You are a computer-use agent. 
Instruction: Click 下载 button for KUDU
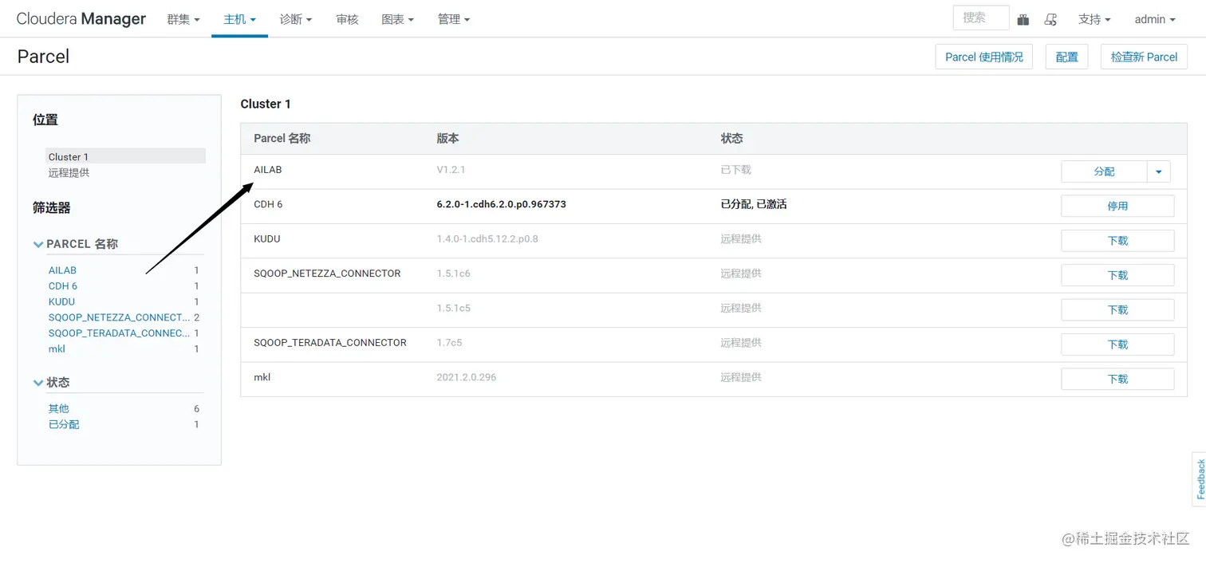click(x=1117, y=240)
